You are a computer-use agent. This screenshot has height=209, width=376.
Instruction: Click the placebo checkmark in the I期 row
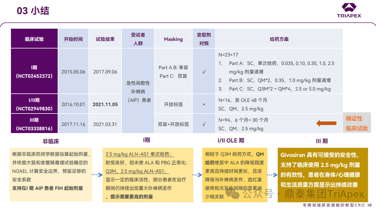click(204, 72)
